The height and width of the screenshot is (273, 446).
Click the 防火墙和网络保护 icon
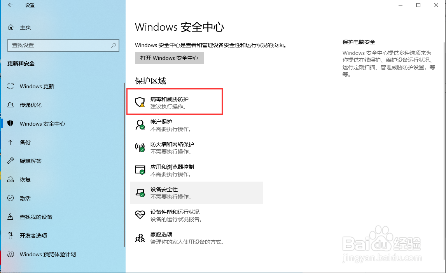(x=140, y=147)
